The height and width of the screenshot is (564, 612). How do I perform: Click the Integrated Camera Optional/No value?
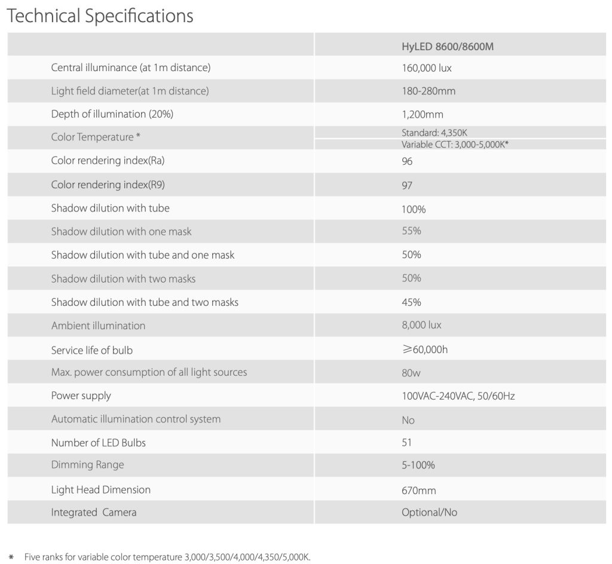[430, 513]
